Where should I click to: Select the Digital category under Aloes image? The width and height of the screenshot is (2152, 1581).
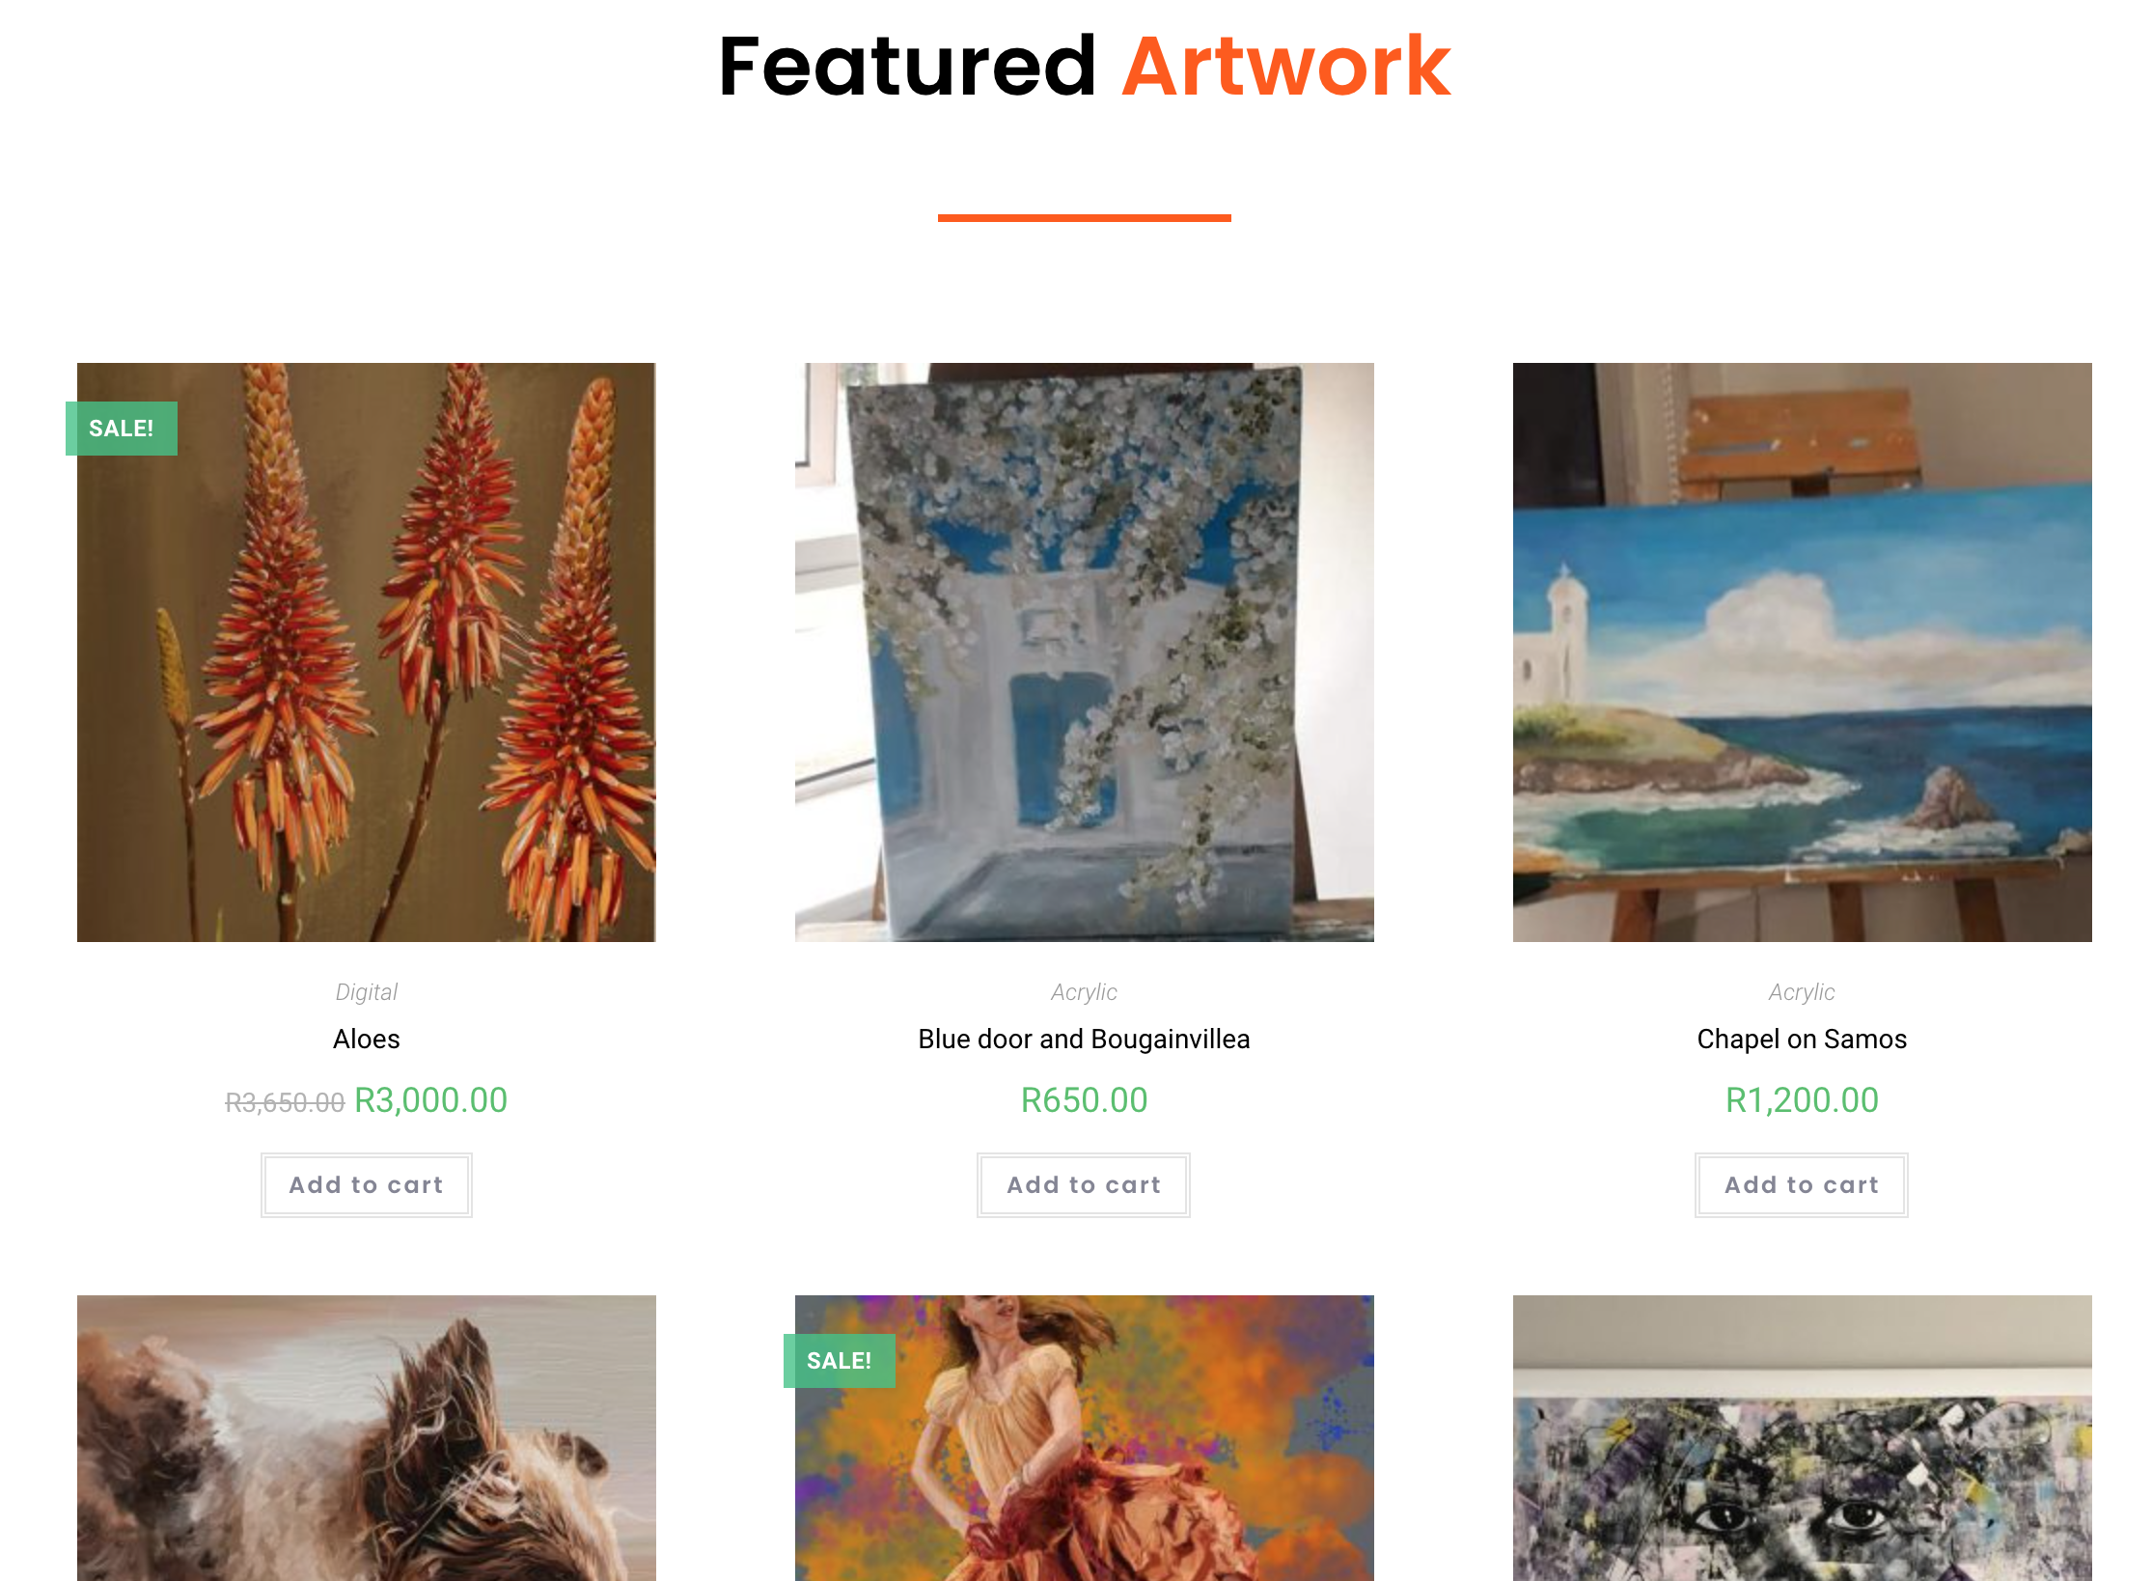367,992
